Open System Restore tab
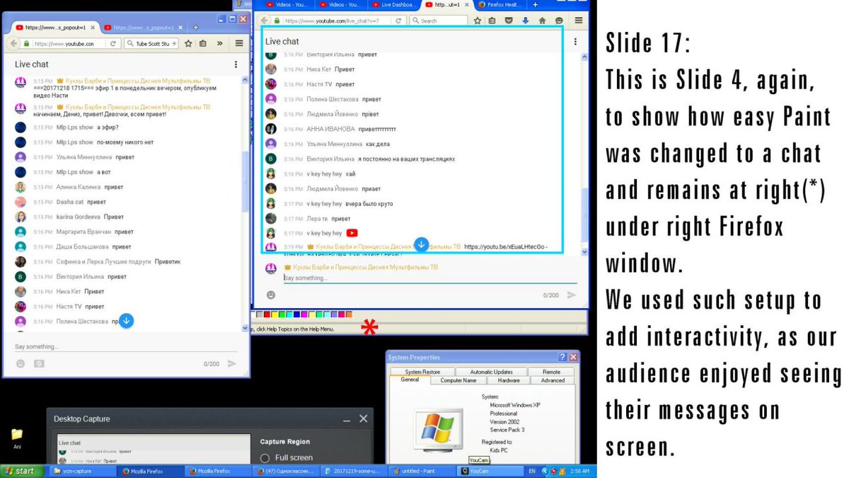 422,372
